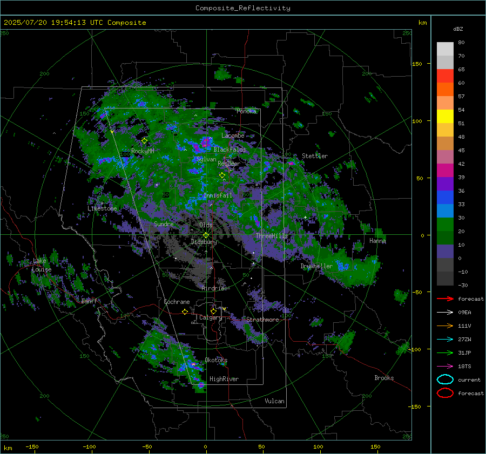
Task: Click the yellow radar-site diamond above Didsbury
Action: 206,235
